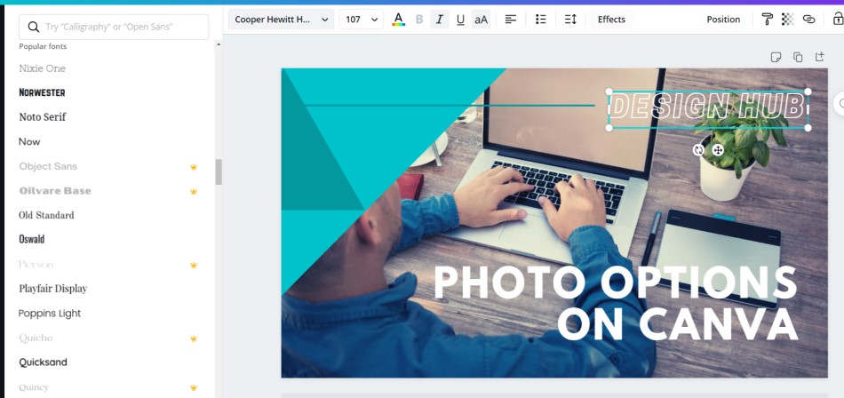This screenshot has height=398, width=844.
Task: Select the Now font
Action: [29, 141]
